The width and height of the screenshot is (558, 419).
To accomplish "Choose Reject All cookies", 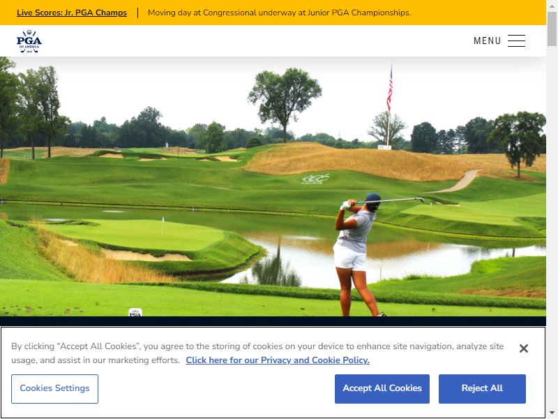I will (482, 389).
